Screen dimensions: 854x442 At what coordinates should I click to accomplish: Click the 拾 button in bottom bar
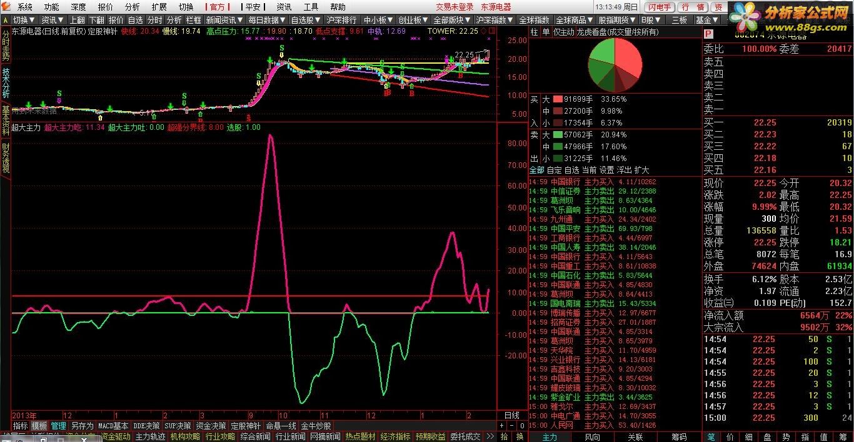[x=504, y=436]
